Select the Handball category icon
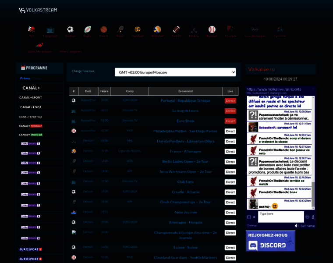The width and height of the screenshot is (333, 263). 138,29
